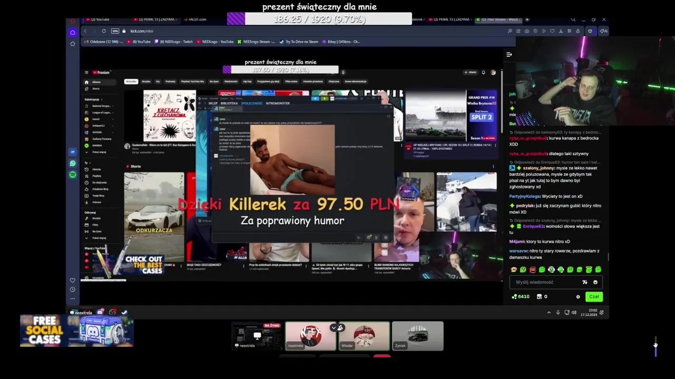
Task: Select the 'Muzyka' chip on YouTube
Action: coord(146,82)
